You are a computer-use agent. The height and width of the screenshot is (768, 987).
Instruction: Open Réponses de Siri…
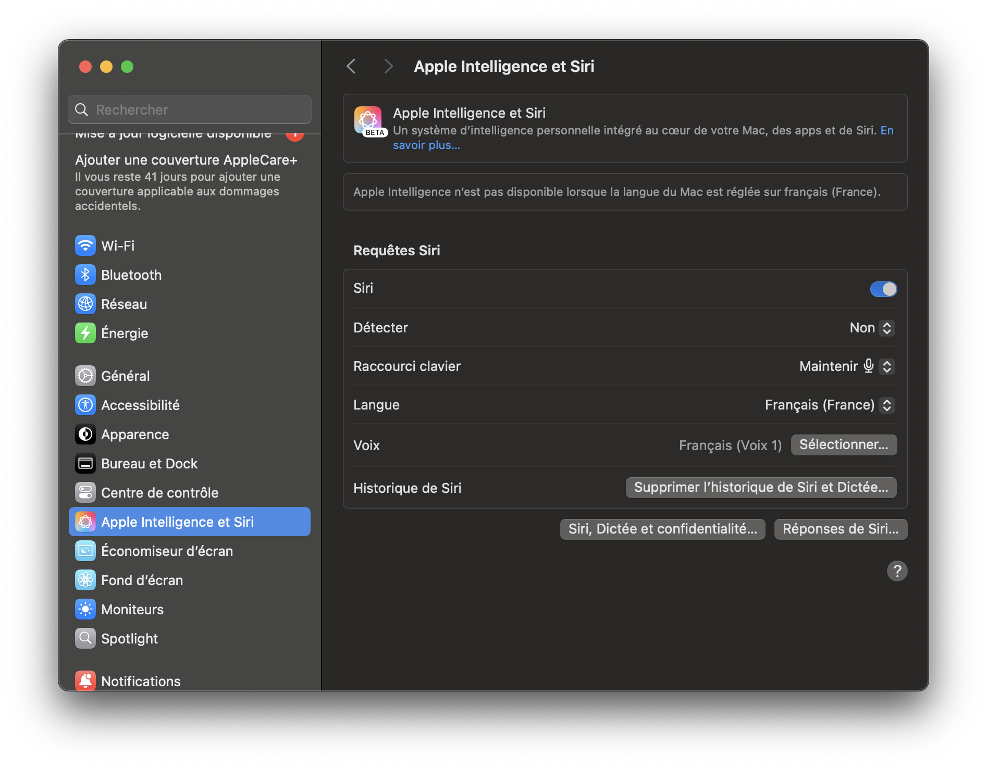point(841,529)
